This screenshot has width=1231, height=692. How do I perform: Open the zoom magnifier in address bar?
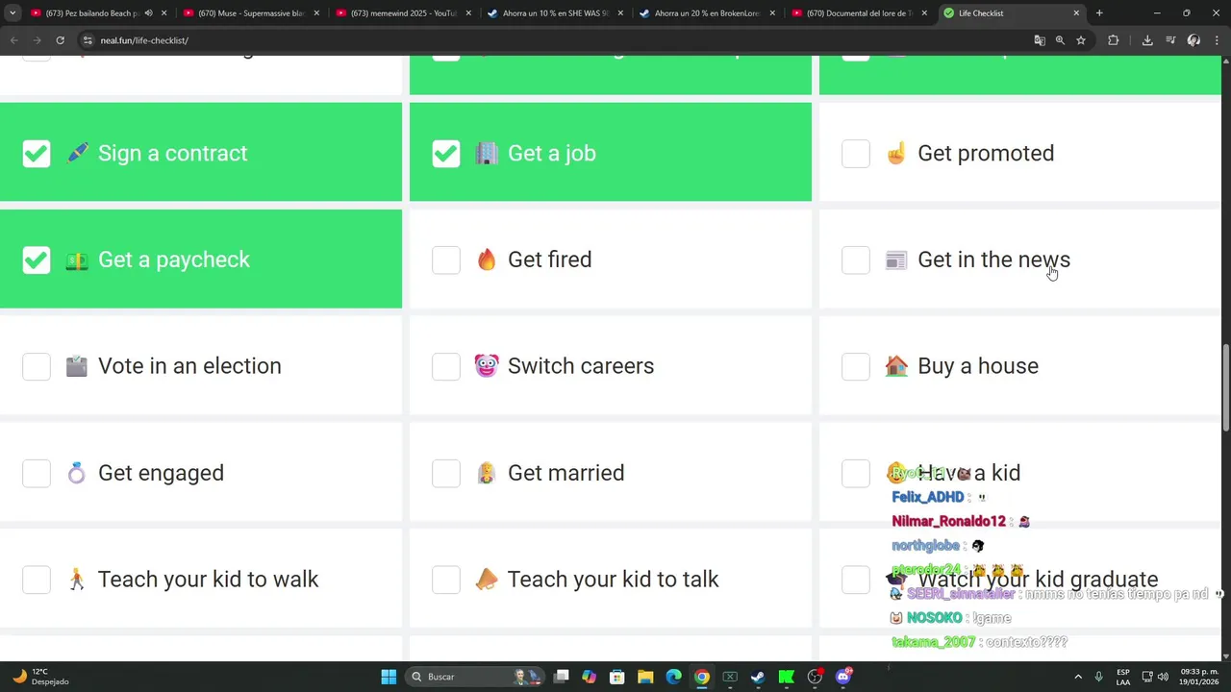pyautogui.click(x=1060, y=40)
